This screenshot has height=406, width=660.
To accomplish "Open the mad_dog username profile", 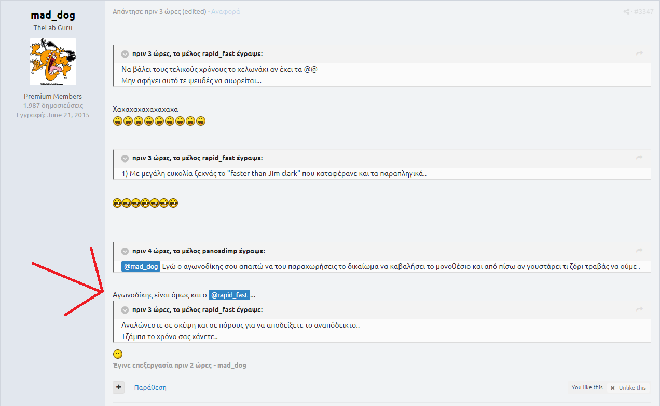I will tap(53, 15).
